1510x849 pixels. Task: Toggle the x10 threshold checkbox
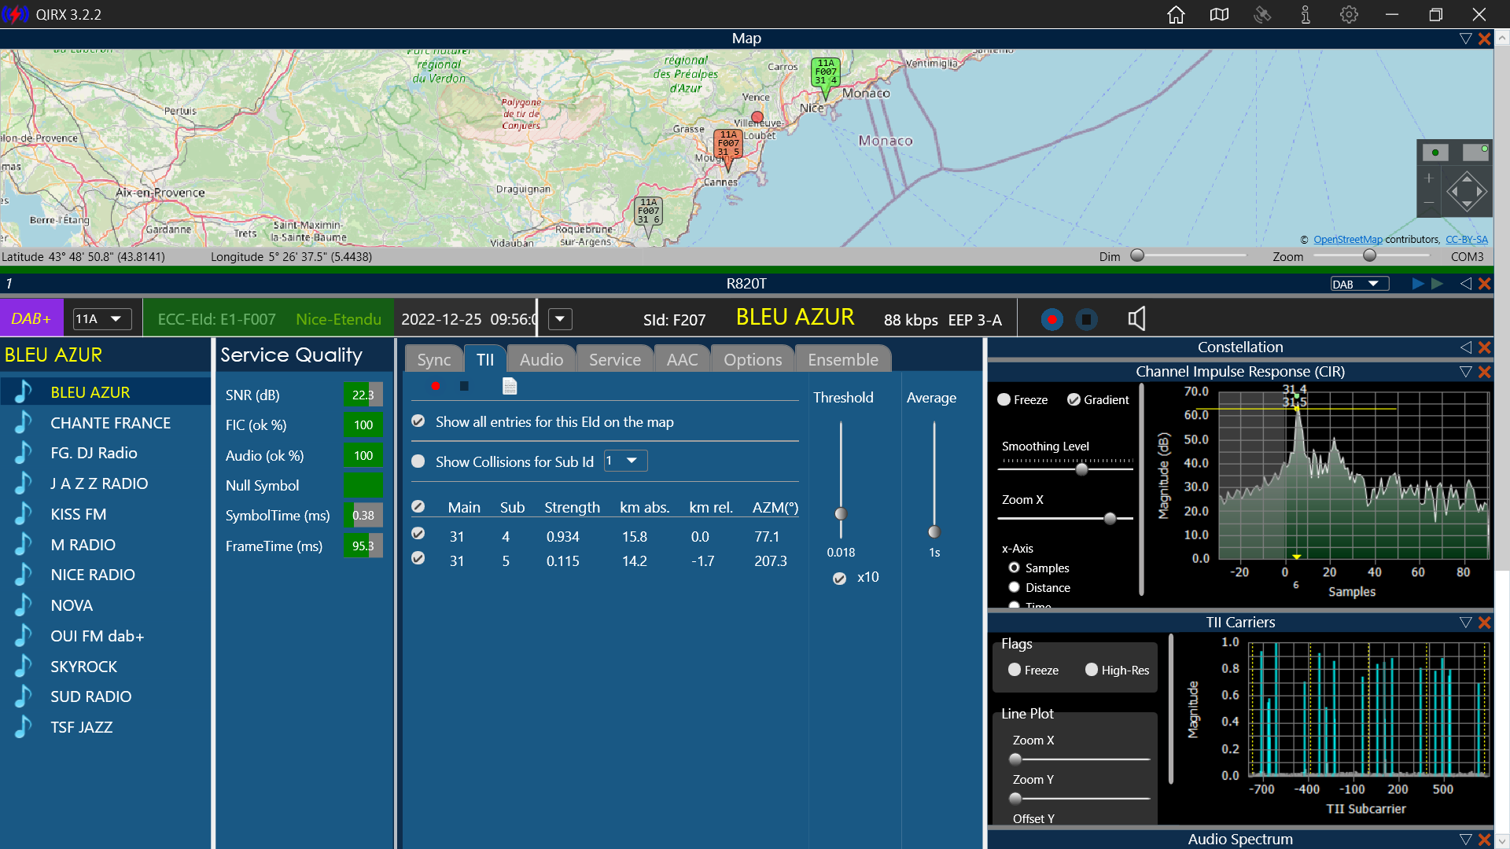[840, 578]
